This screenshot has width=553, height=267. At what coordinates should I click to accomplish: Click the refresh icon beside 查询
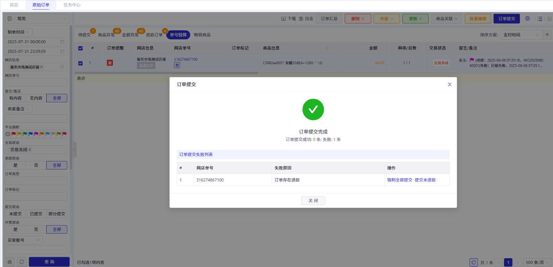pyautogui.click(x=22, y=262)
